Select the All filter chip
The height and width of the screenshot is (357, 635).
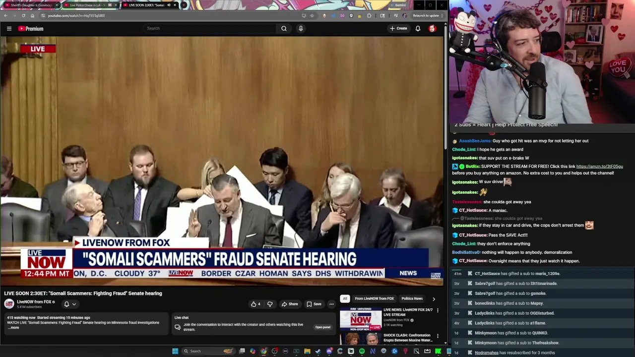[345, 299]
